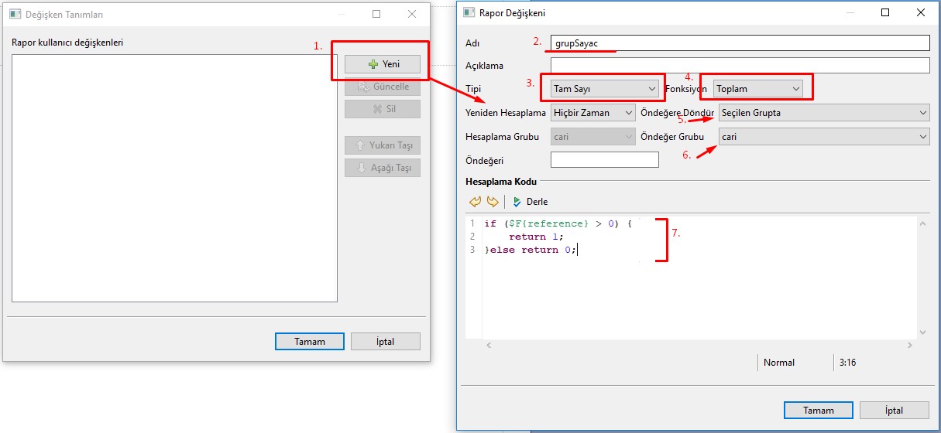Click the code editor scrollbar down arrow
Image resolution: width=941 pixels, height=433 pixels.
click(922, 332)
